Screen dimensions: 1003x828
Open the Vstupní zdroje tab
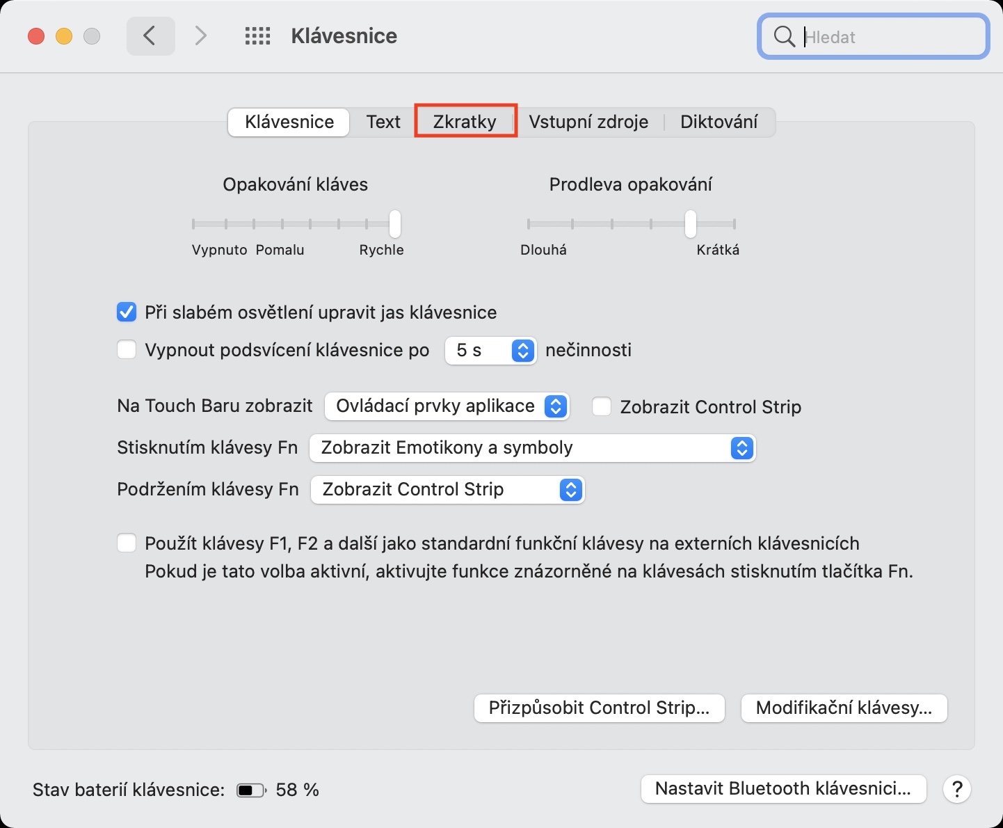click(588, 122)
